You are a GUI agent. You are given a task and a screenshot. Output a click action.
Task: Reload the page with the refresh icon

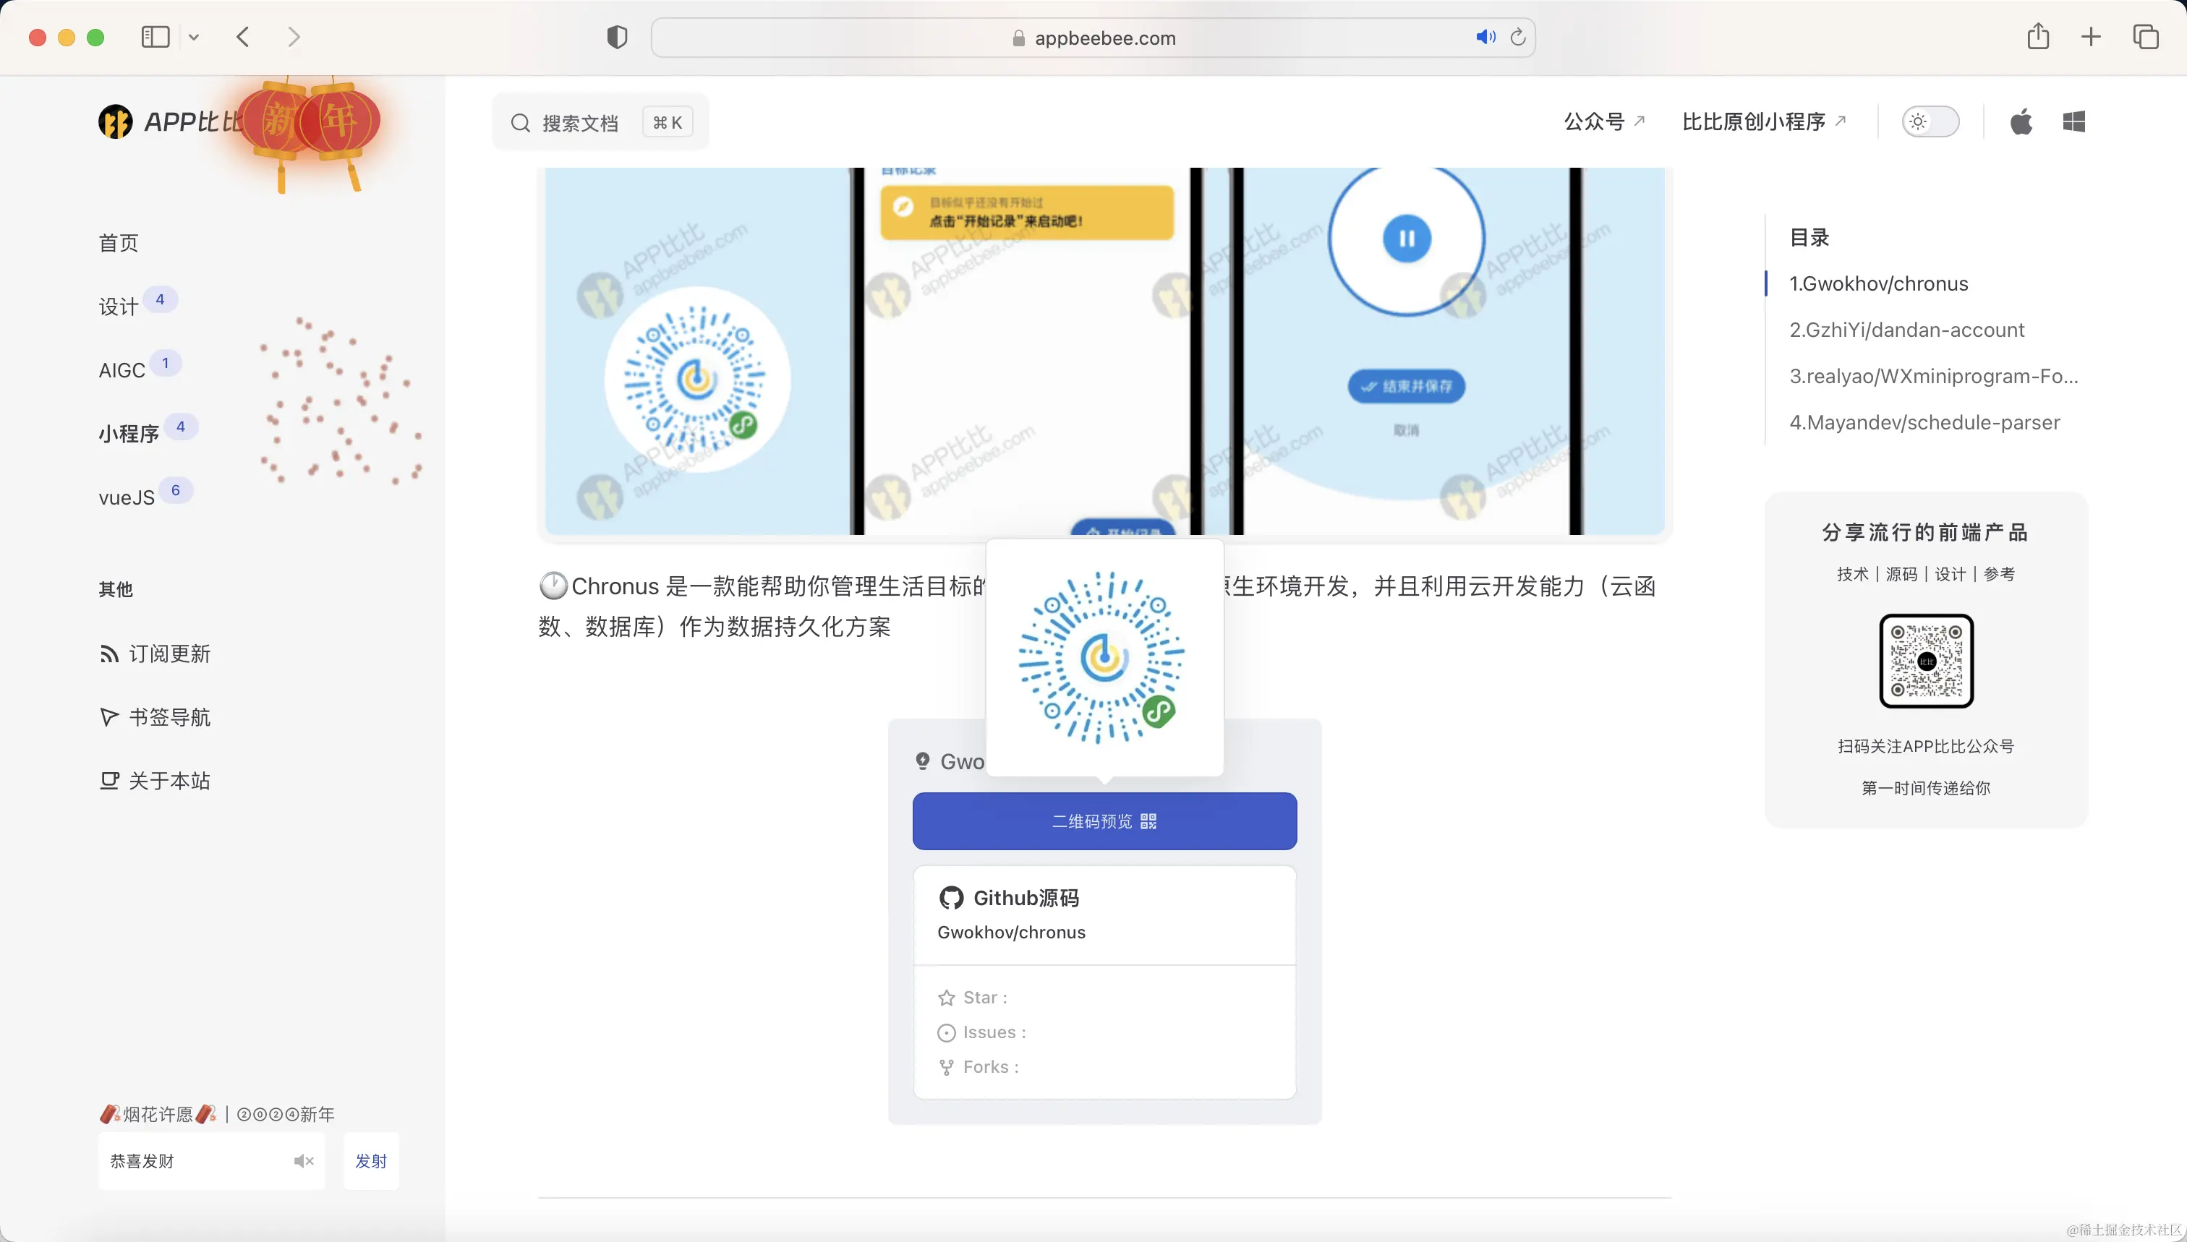(1517, 38)
